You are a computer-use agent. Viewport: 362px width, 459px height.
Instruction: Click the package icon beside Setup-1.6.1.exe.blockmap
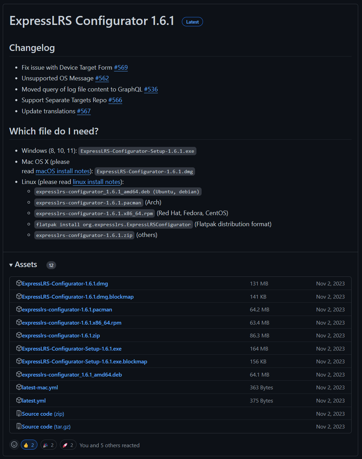click(19, 361)
